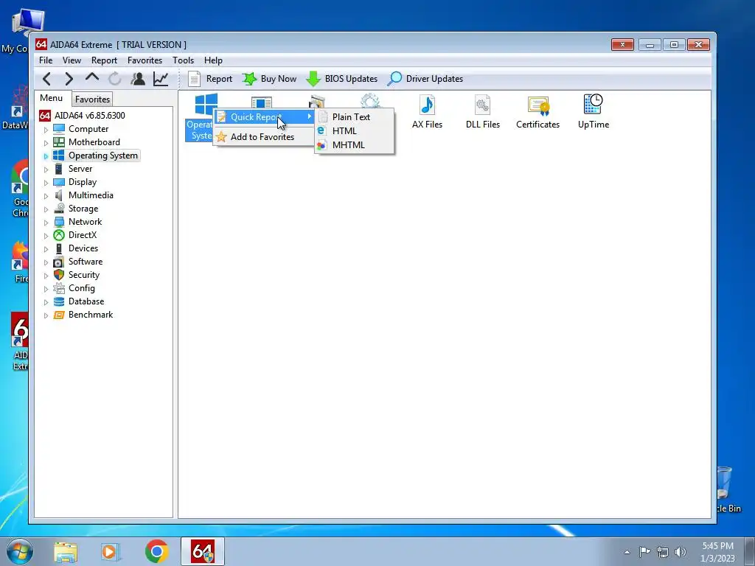This screenshot has height=566, width=755.
Task: Open the Favorites menu in menu bar
Action: 145,60
